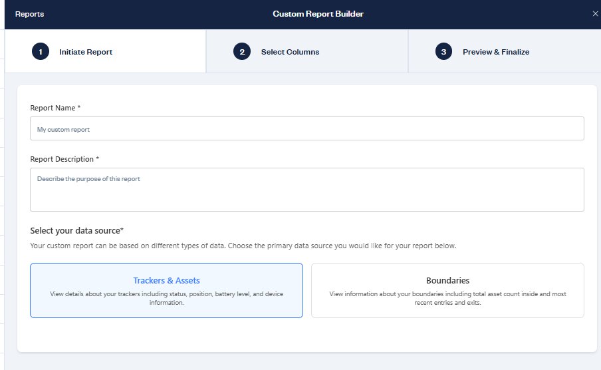
Task: Jump to the Preview & Finalize step
Action: 496,52
